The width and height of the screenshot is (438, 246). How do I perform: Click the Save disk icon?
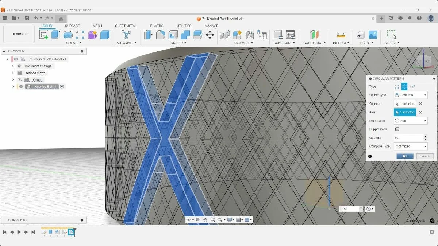point(27,18)
